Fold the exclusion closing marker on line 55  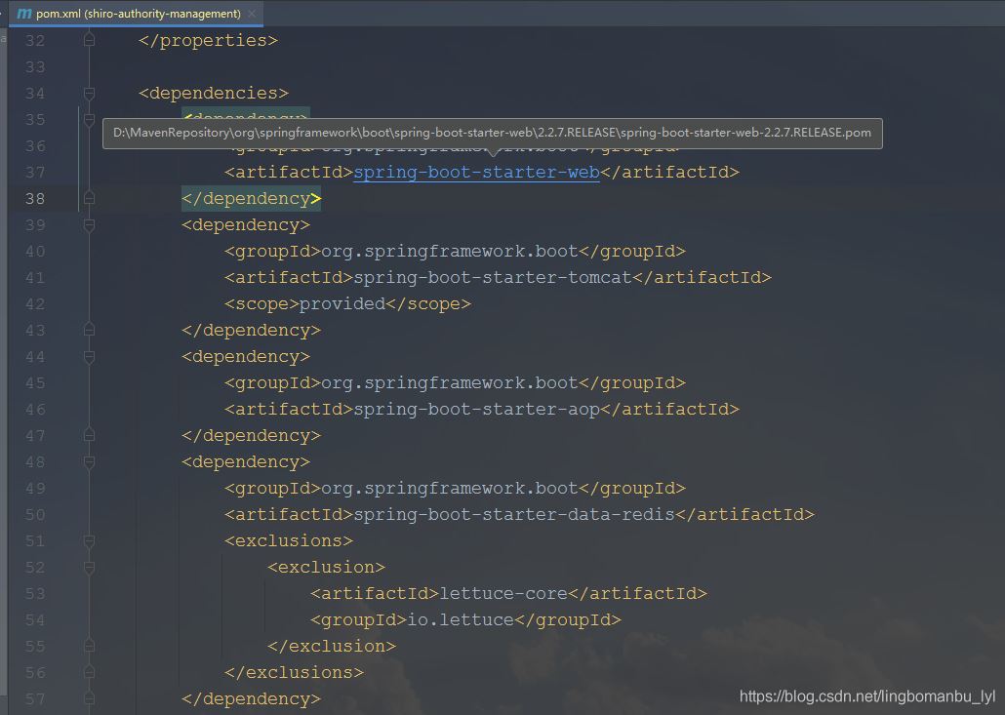pyautogui.click(x=89, y=646)
